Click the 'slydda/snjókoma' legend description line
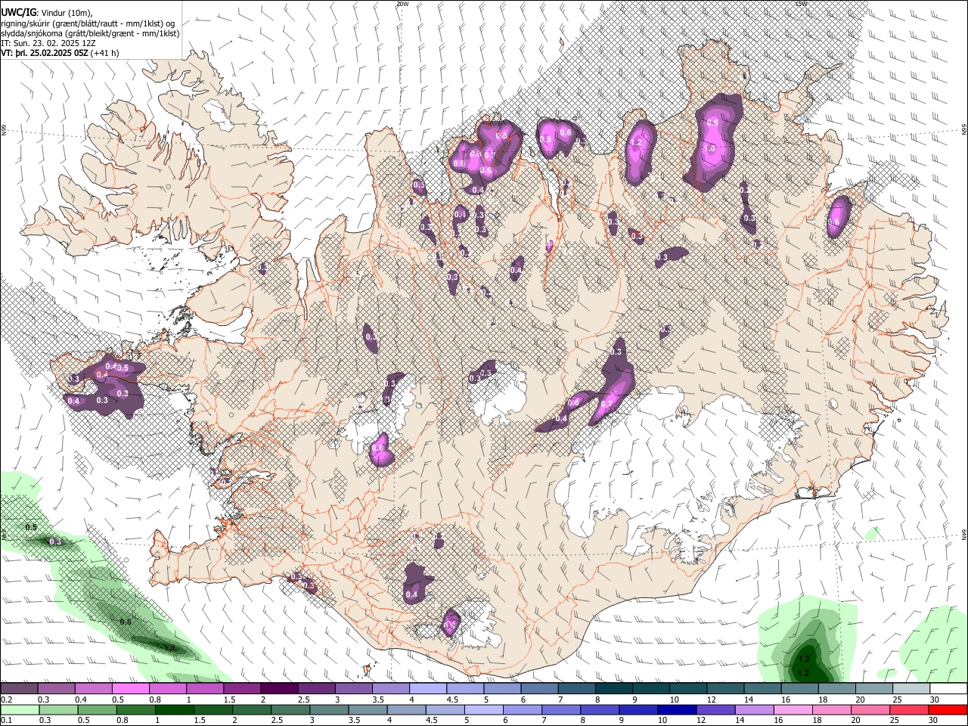Screen dimensions: 968x726 pos(91,33)
